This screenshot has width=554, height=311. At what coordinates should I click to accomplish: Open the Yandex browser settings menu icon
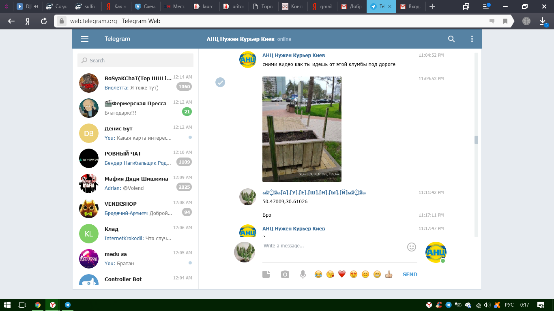pyautogui.click(x=486, y=6)
